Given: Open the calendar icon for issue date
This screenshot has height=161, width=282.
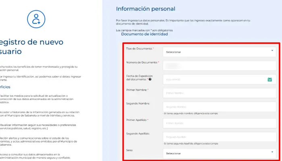Looking at the screenshot, I should (270, 79).
